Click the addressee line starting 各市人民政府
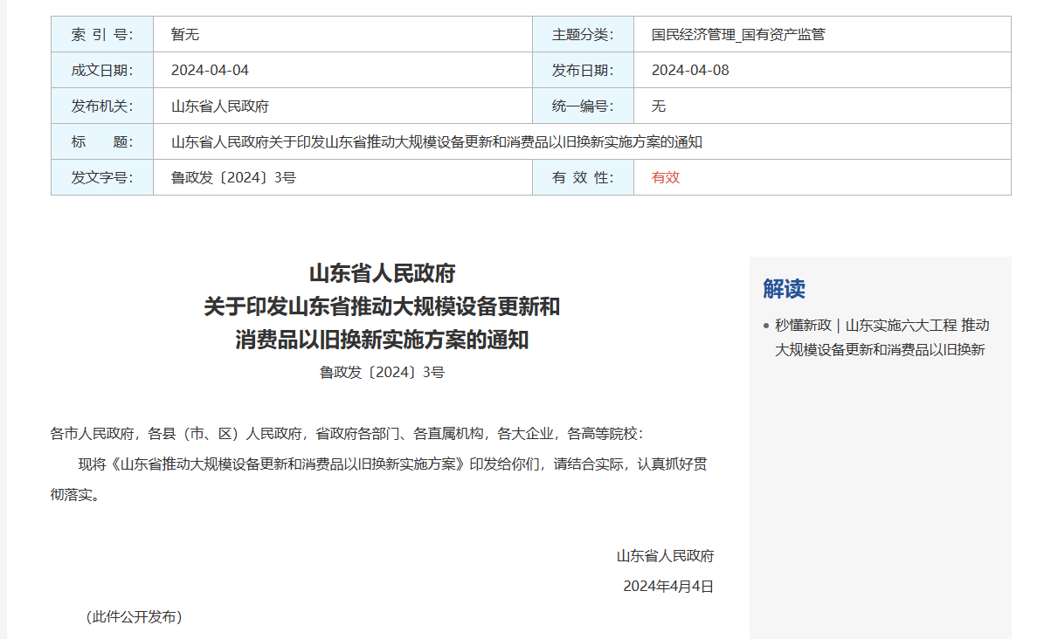Screen dimensions: 1051x639 (x=349, y=434)
